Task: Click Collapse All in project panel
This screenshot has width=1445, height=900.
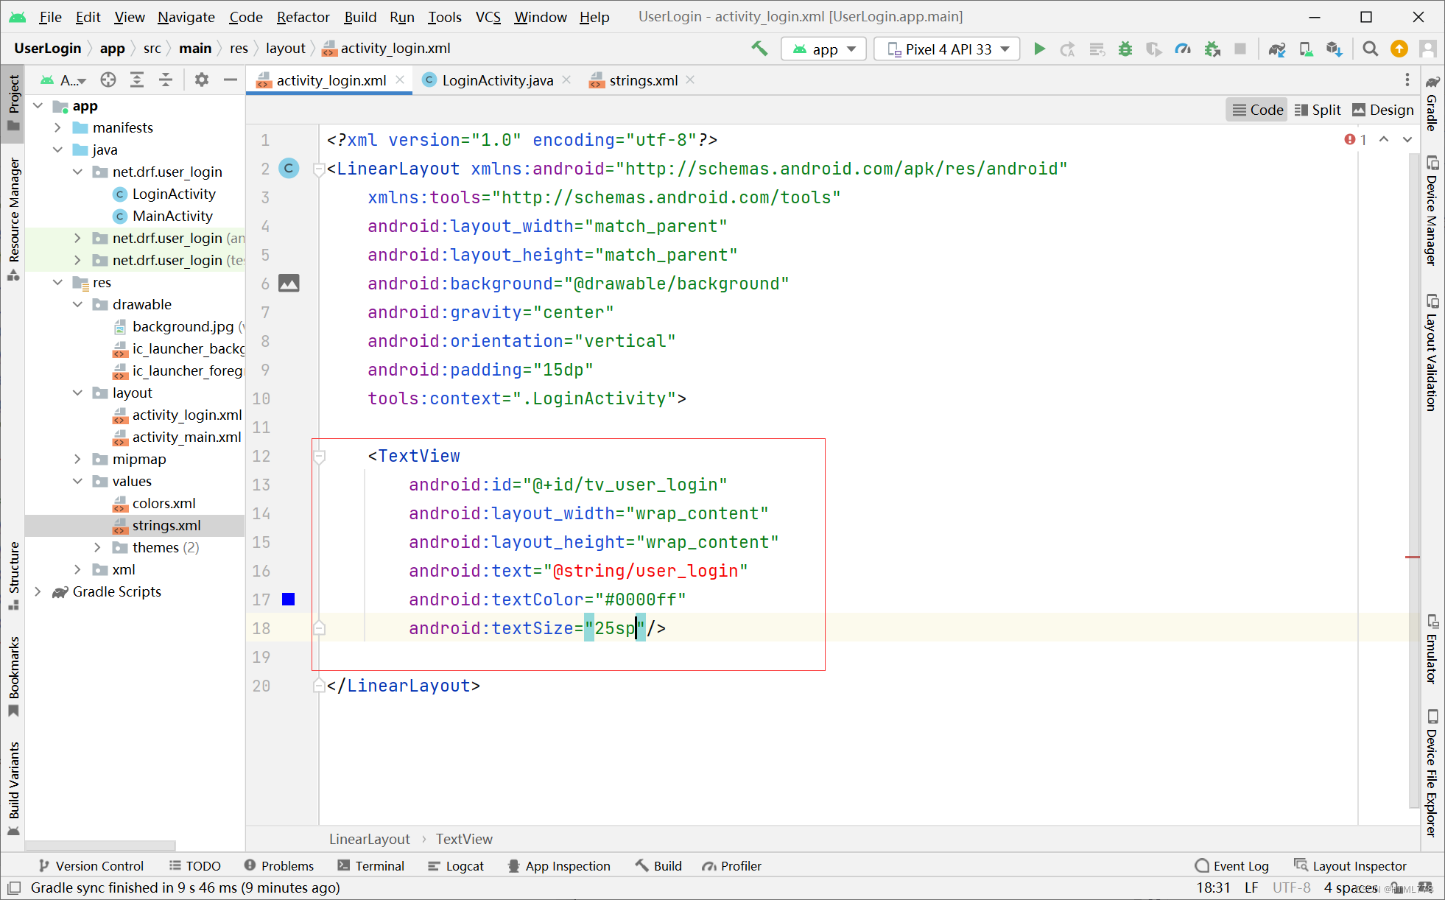Action: [166, 80]
